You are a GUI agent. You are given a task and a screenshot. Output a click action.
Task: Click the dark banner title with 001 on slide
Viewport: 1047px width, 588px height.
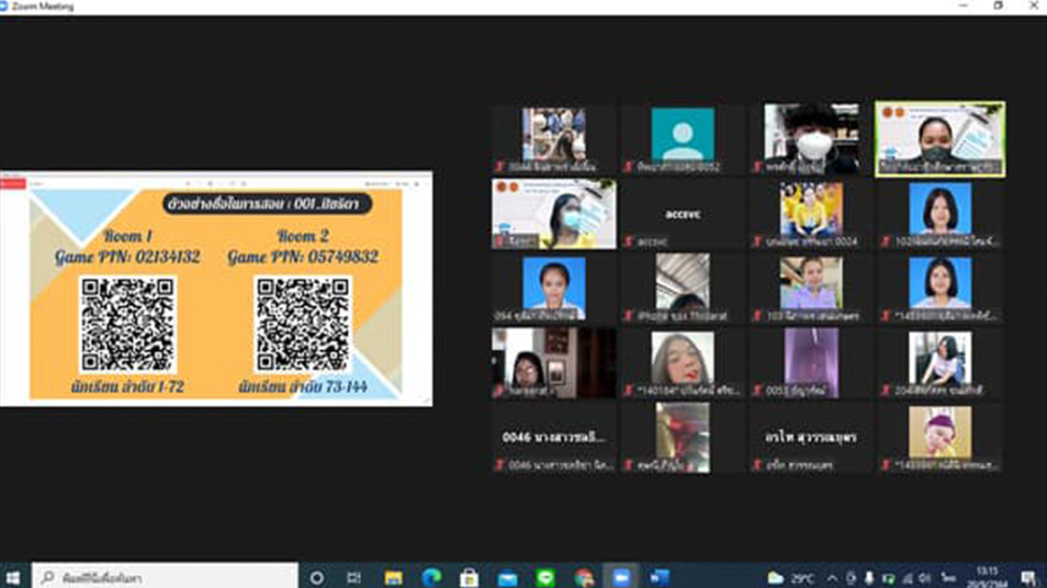(267, 204)
